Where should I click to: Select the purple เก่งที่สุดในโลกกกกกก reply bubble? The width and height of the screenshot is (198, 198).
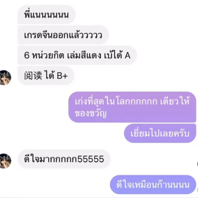click(132, 107)
